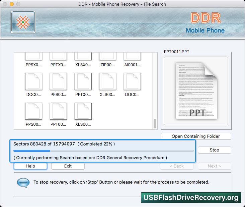Click the PPT0011.PPT preview title
This screenshot has height=207, width=245.
(176, 52)
